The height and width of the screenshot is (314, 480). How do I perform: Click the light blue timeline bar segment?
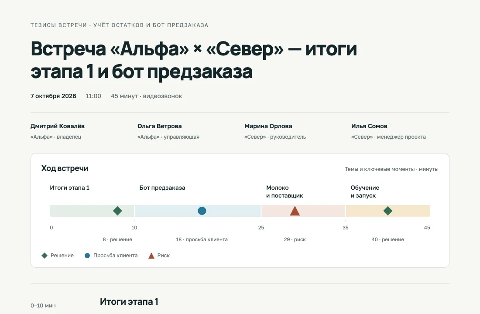coord(198,211)
